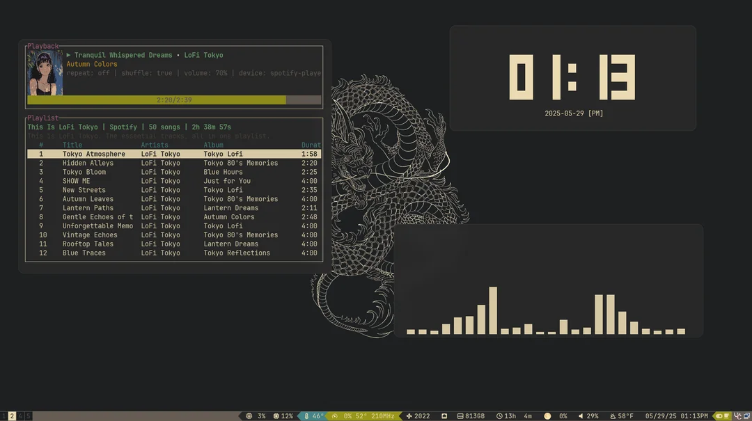752x421 pixels.
Task: Click the memory chip icon showing 12%
Action: pos(276,416)
